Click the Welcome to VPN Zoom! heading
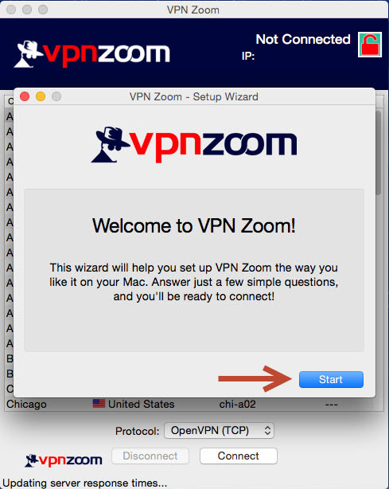Image resolution: width=389 pixels, height=489 pixels. [x=194, y=225]
